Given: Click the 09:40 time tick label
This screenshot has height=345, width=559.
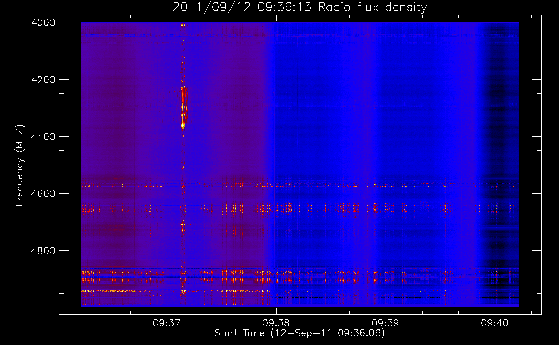Looking at the screenshot, I should coord(495,323).
